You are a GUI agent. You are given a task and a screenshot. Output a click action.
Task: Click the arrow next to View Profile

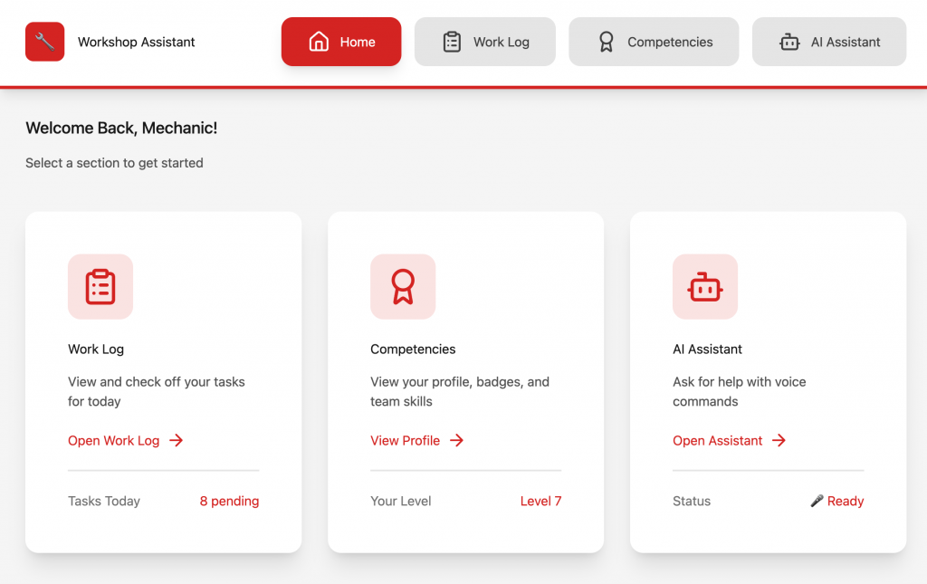(457, 441)
